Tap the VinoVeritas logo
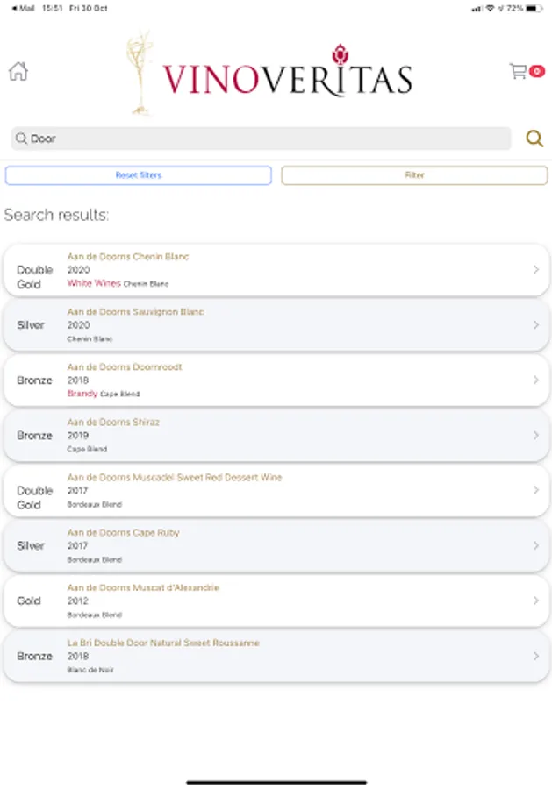Viewport: 552px width, 789px height. [x=272, y=75]
